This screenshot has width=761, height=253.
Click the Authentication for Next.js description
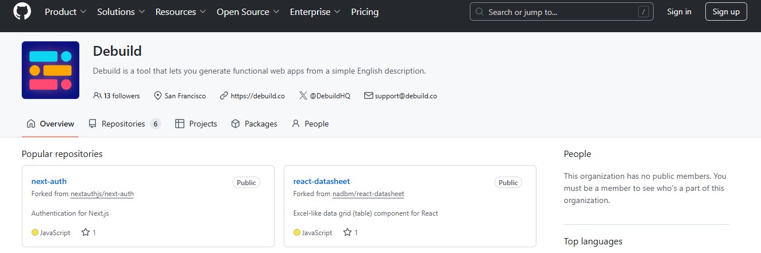70,213
